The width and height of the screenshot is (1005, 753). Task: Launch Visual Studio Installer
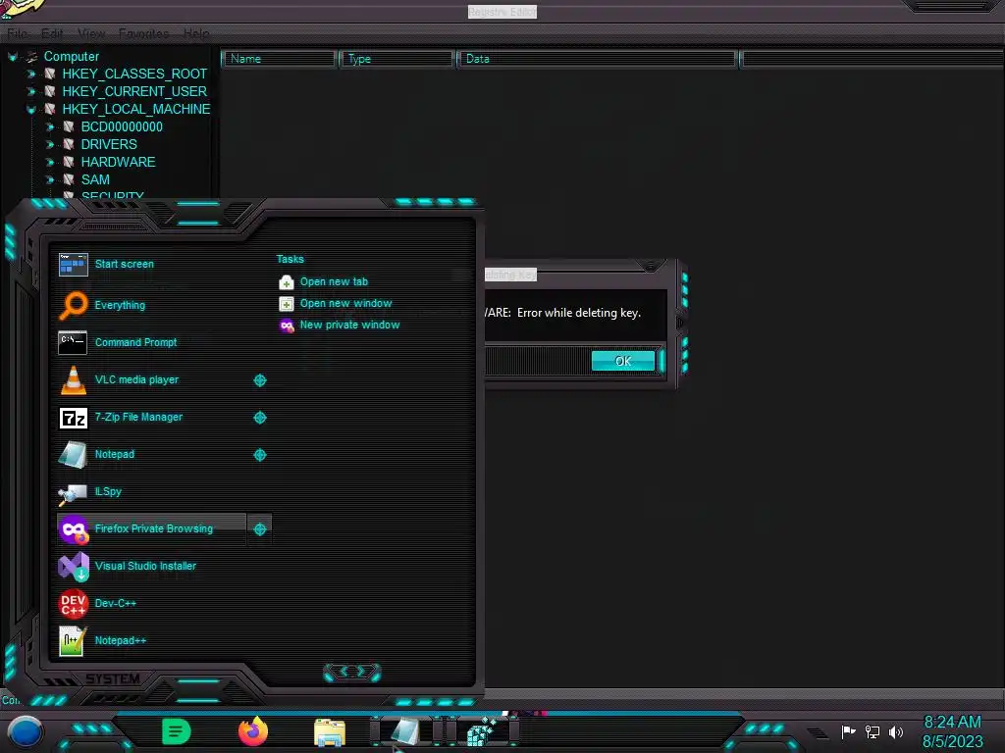[145, 566]
